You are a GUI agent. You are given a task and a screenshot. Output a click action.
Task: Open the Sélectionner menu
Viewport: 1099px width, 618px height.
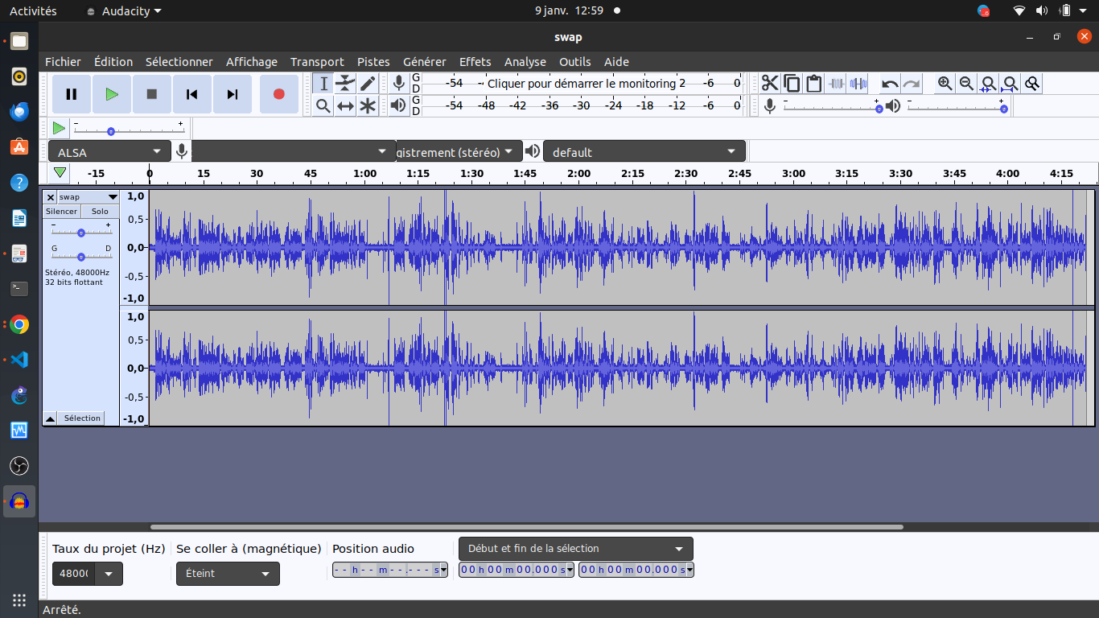pos(179,62)
